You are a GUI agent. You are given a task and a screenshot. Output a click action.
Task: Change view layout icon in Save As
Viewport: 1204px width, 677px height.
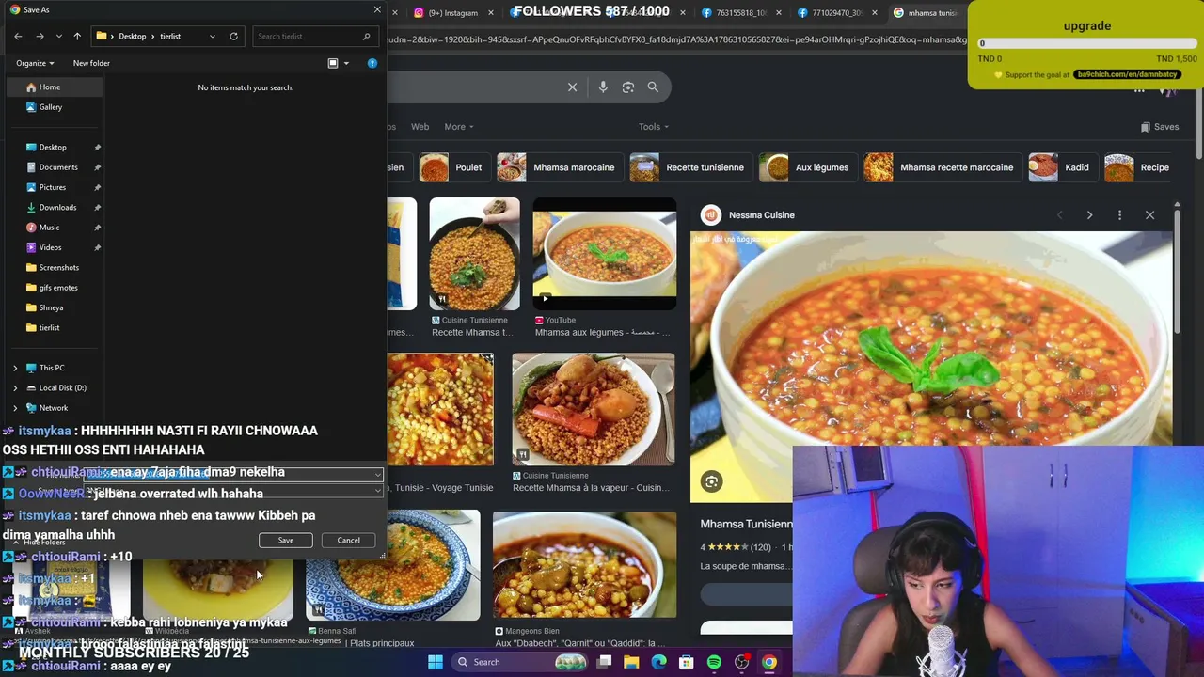(x=333, y=63)
